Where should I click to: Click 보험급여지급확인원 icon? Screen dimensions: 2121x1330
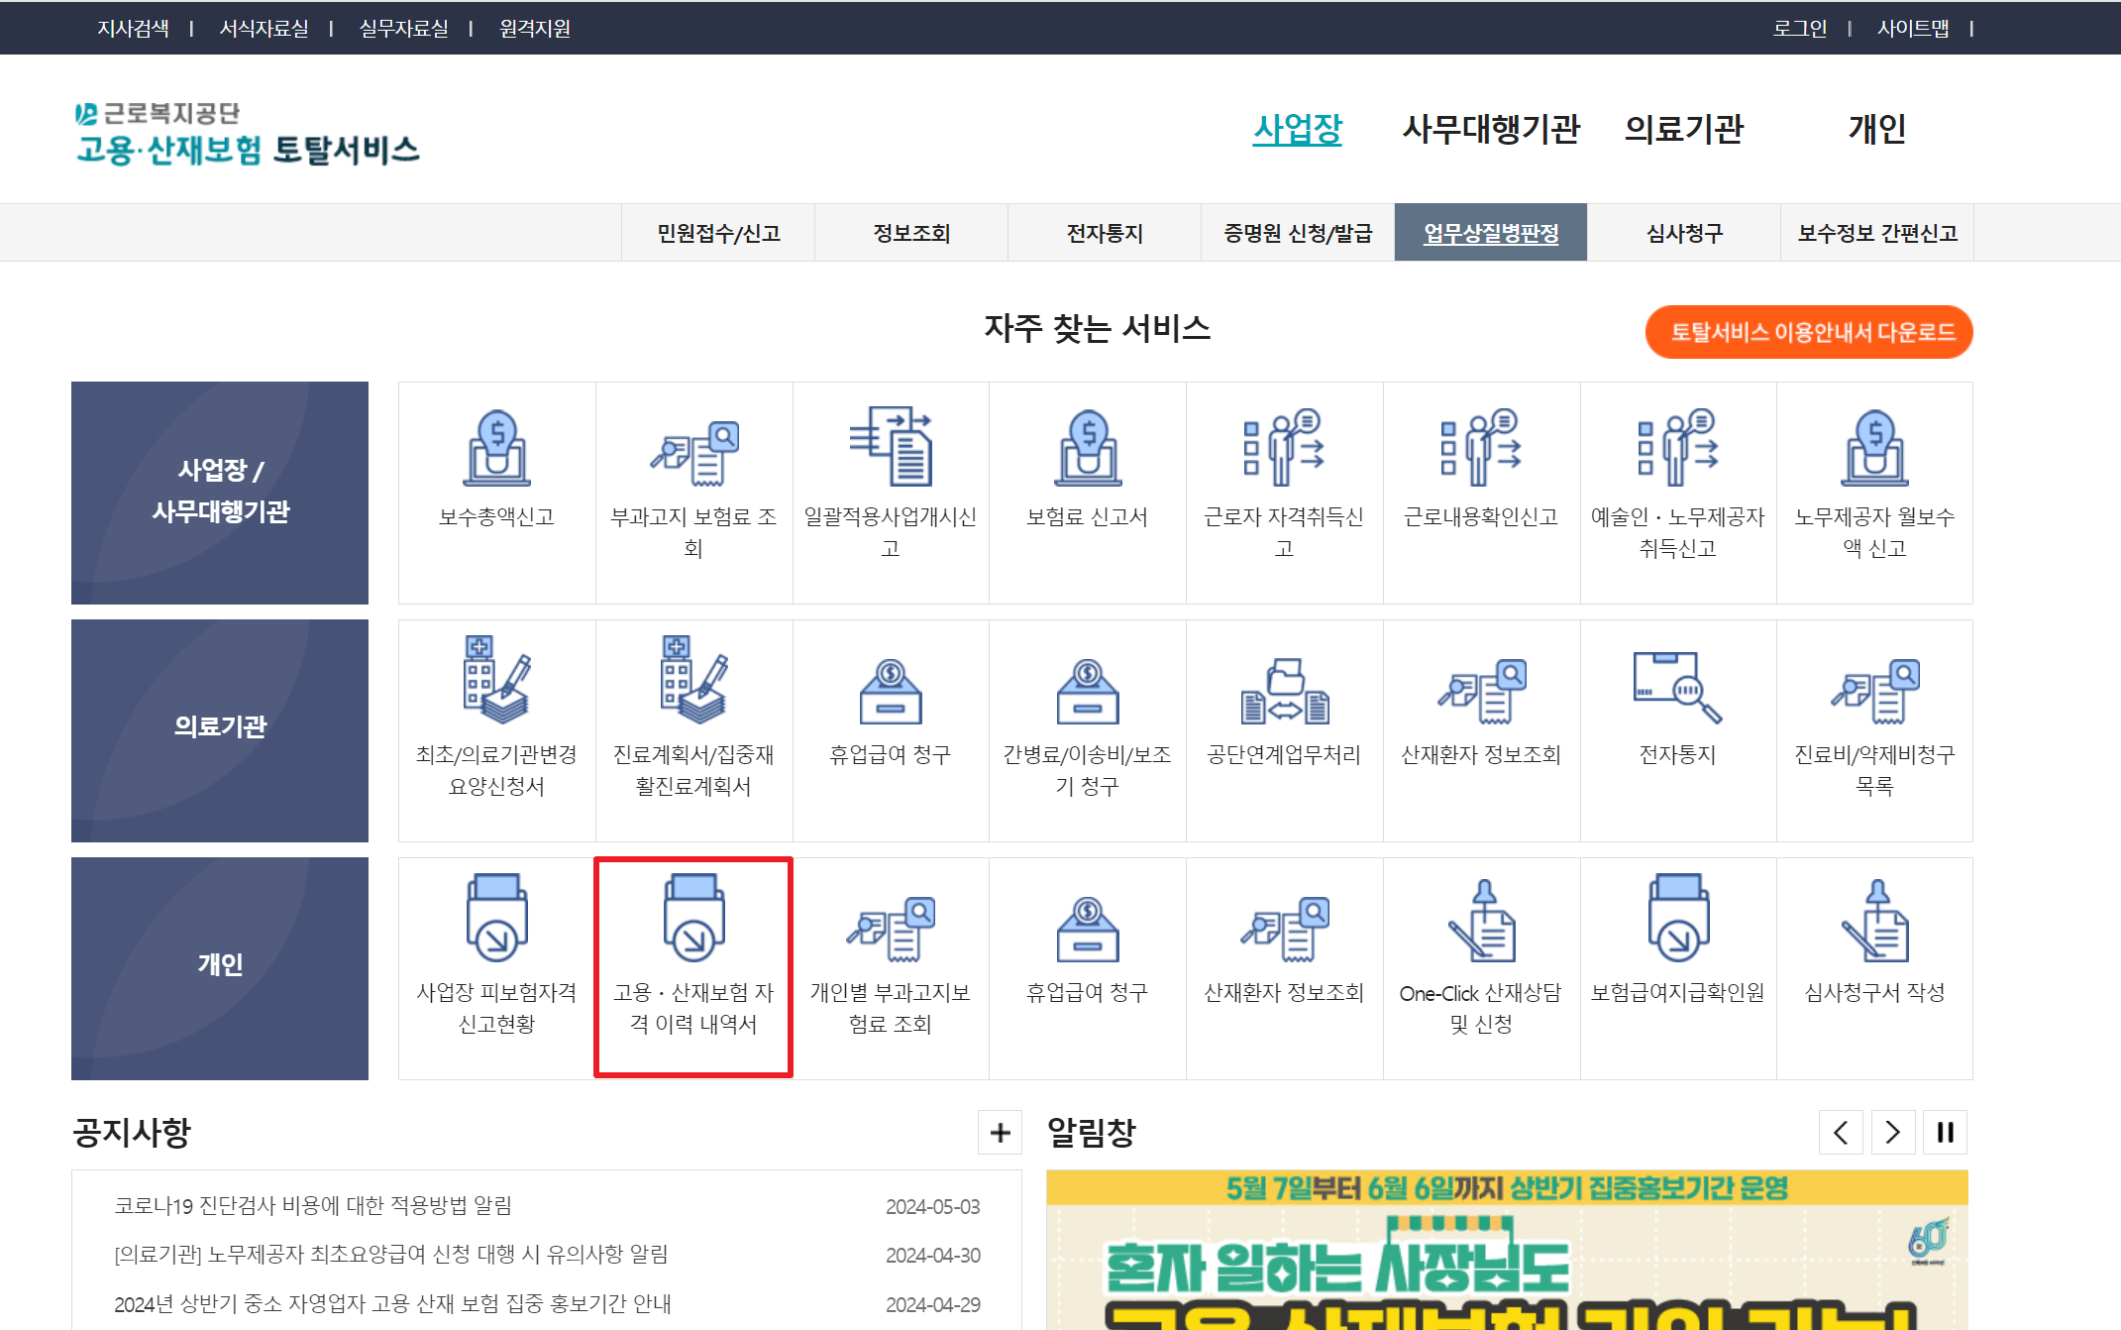click(x=1676, y=918)
